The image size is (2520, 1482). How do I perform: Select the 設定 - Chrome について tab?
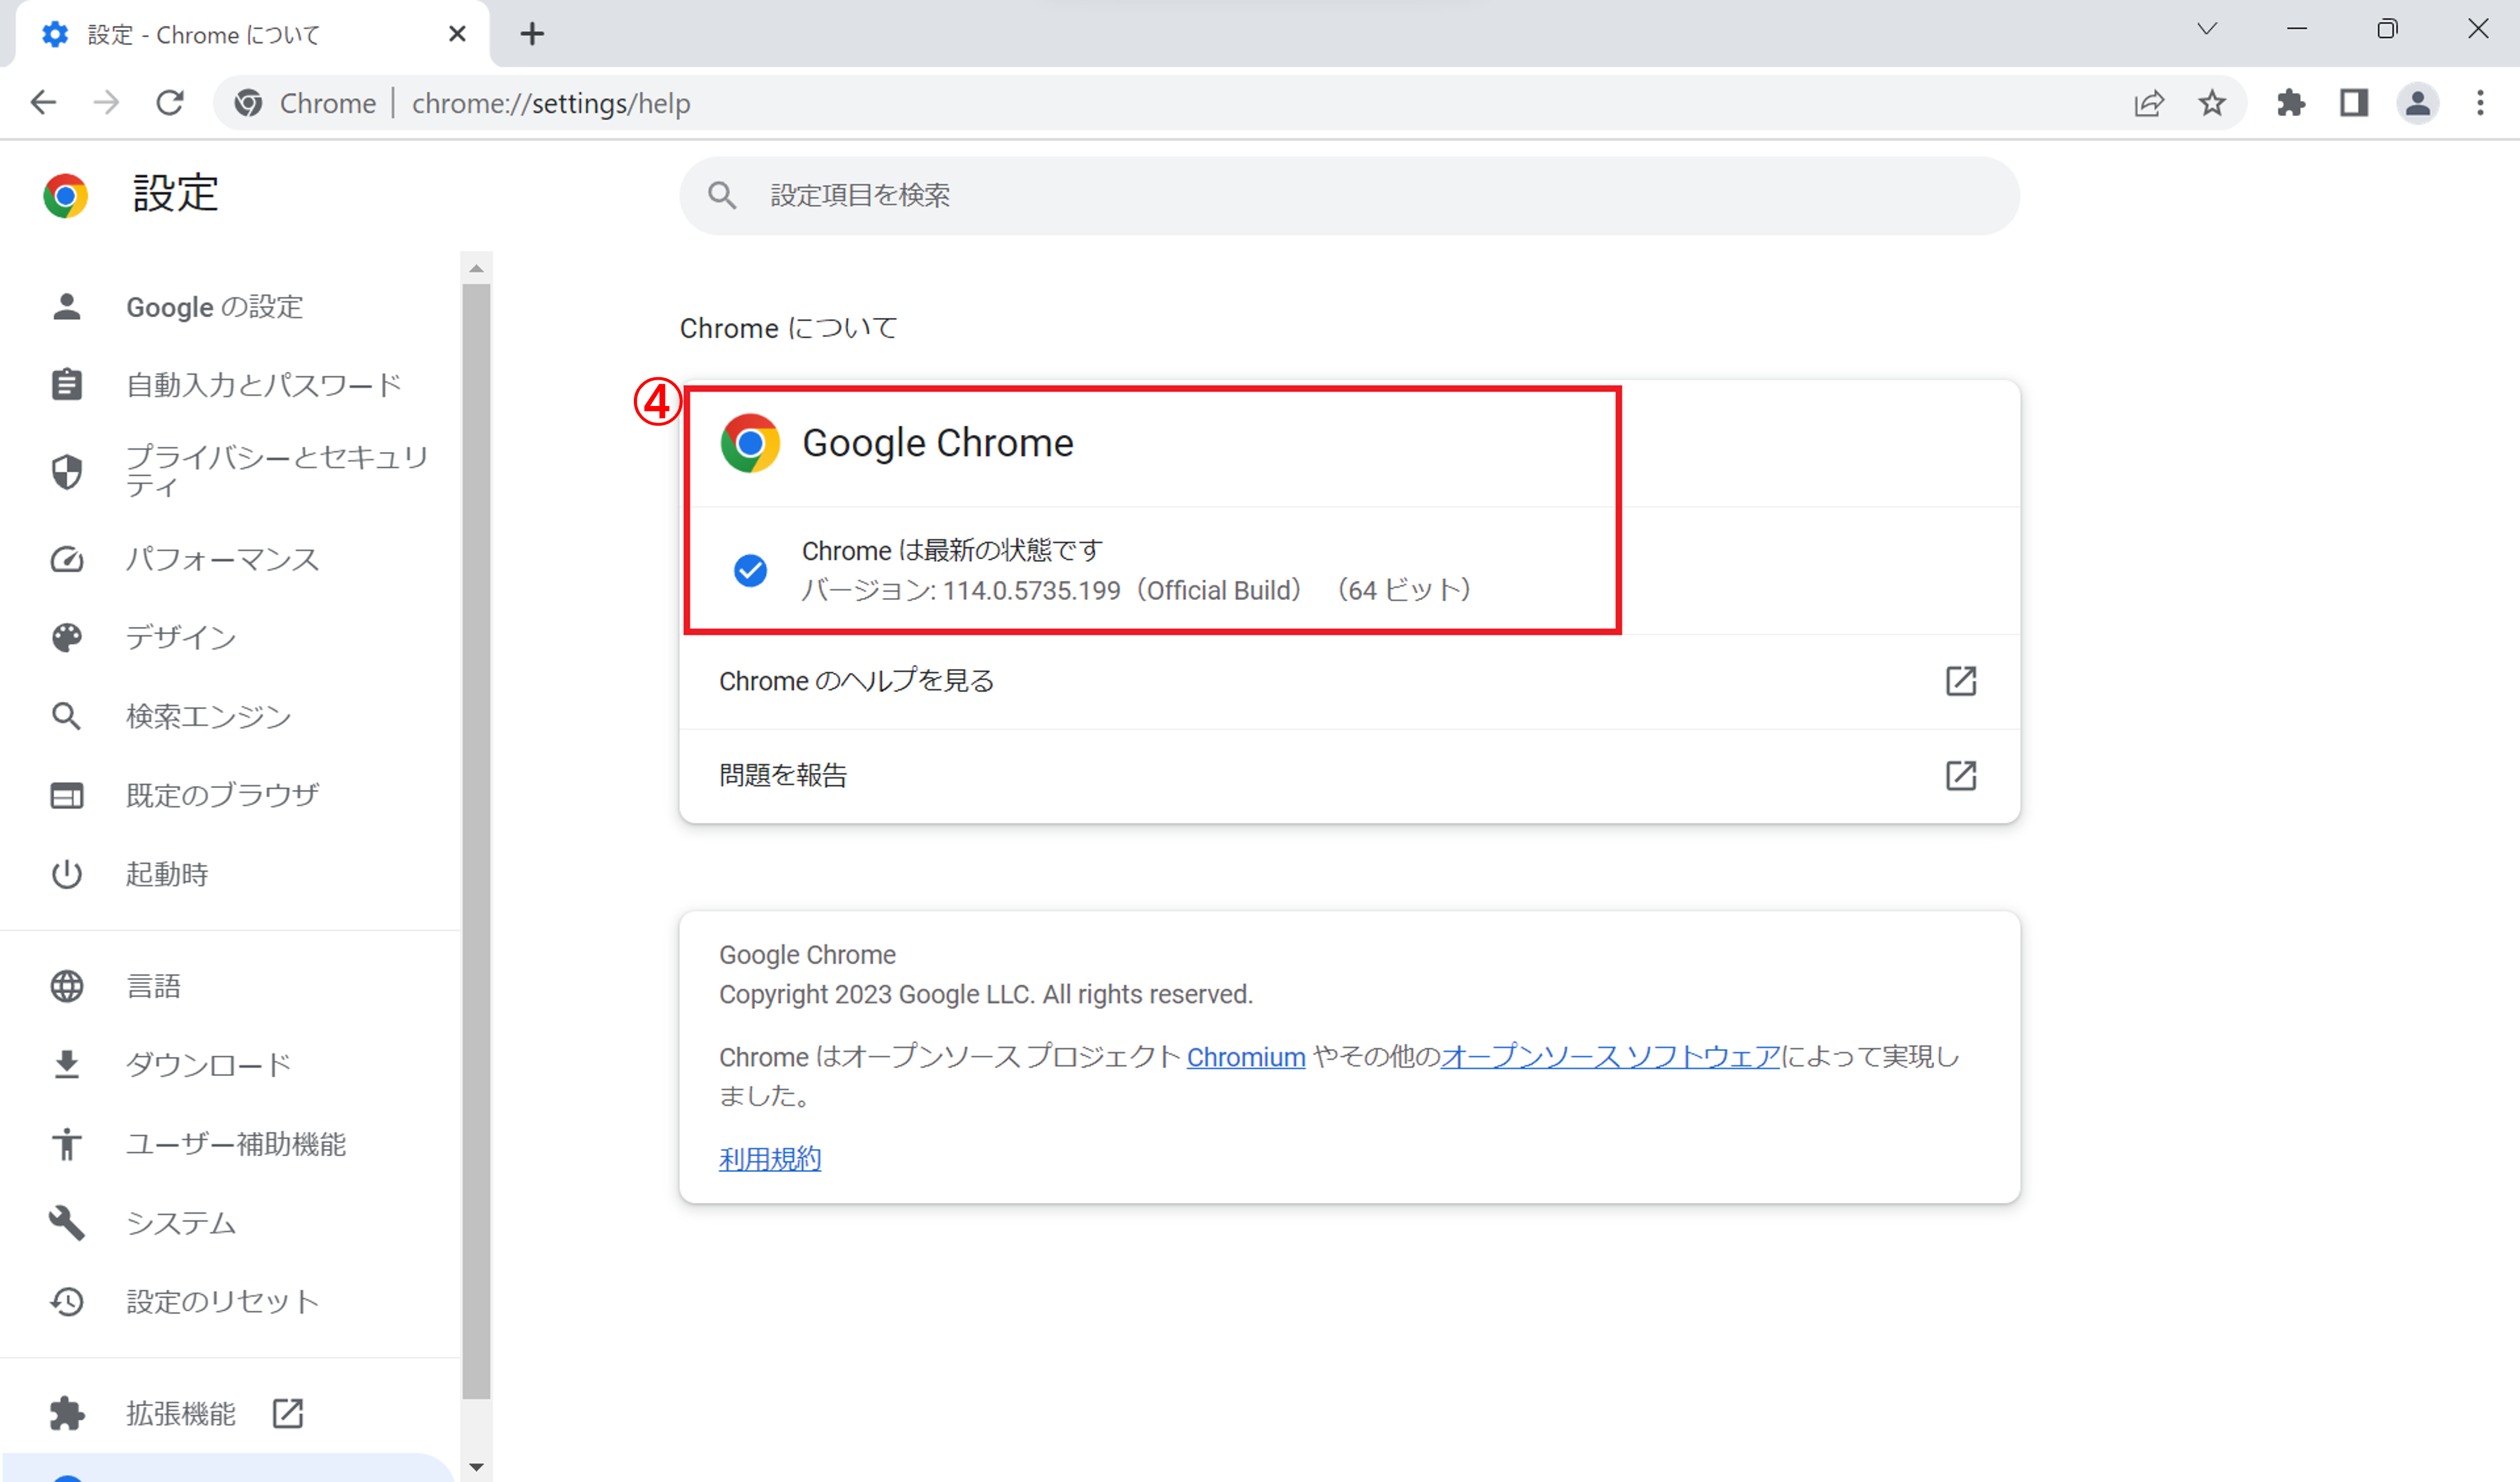tap(200, 33)
